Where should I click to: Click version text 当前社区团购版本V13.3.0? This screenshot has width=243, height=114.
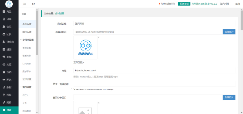[204, 4]
